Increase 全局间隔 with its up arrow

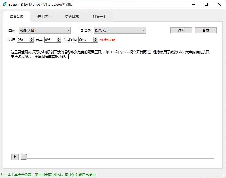coord(95,38)
